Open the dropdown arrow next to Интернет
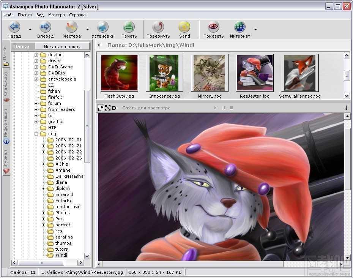353x278 pixels. pyautogui.click(x=255, y=30)
